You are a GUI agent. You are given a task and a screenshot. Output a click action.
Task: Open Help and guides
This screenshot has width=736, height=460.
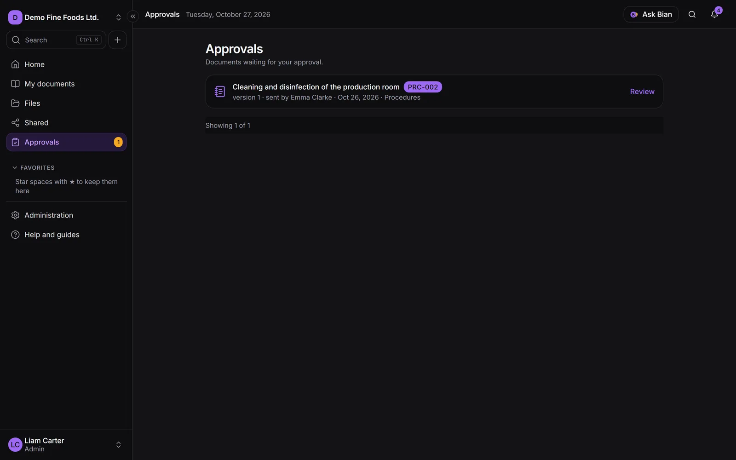click(x=66, y=235)
